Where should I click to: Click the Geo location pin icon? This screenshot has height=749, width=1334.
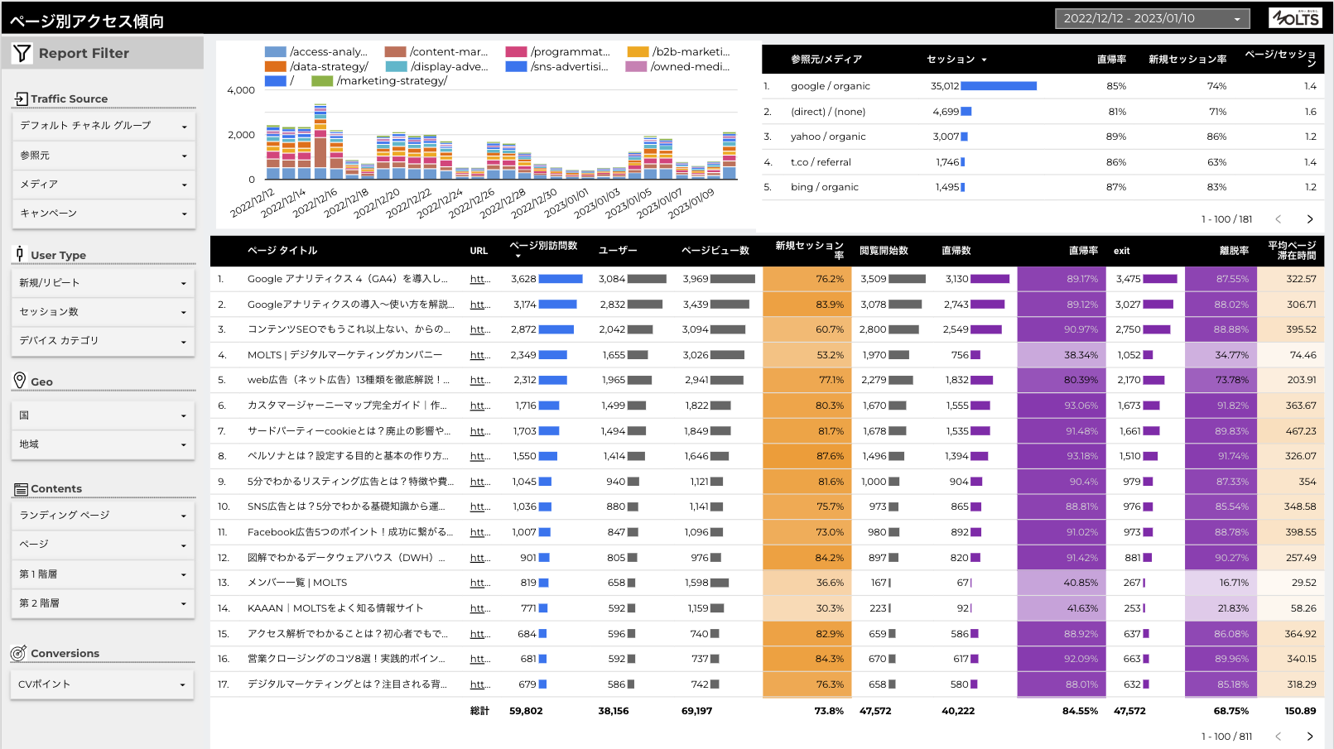[x=20, y=381]
